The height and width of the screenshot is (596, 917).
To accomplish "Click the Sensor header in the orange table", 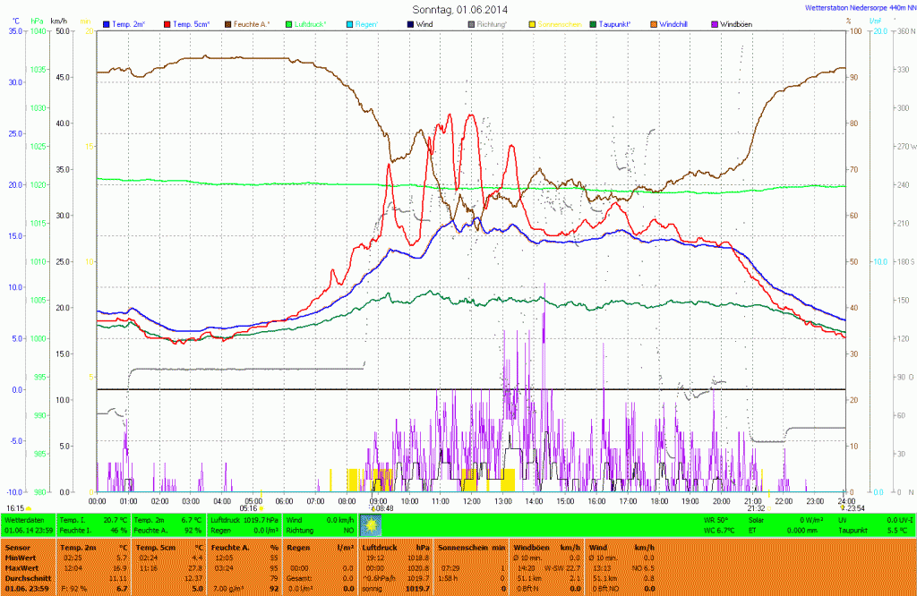I will click(17, 546).
